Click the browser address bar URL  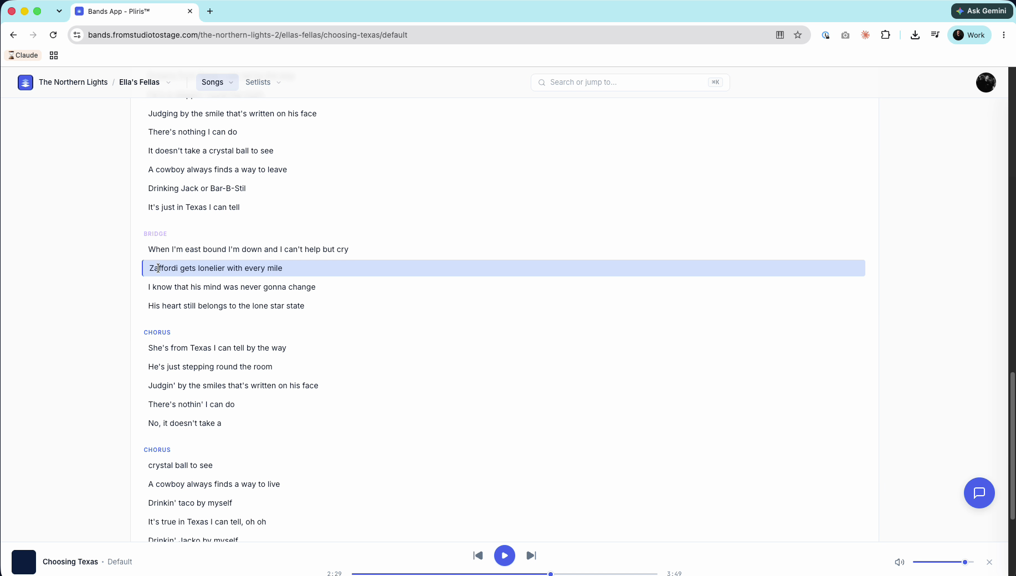248,35
